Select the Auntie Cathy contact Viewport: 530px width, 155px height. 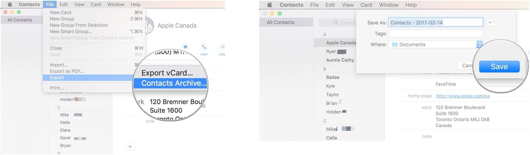(x=340, y=60)
